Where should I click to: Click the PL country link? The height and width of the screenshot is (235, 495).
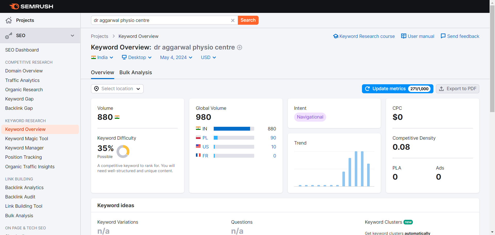click(x=205, y=138)
